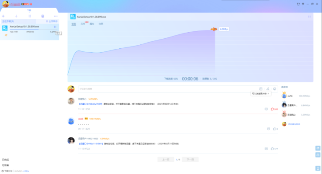
Task: Close the tooltip near the comment box
Action: coord(268,93)
